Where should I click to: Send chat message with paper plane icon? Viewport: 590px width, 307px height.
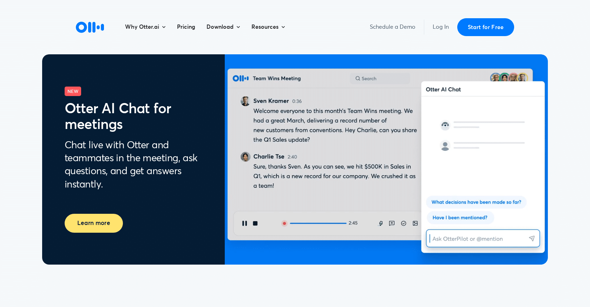point(532,239)
